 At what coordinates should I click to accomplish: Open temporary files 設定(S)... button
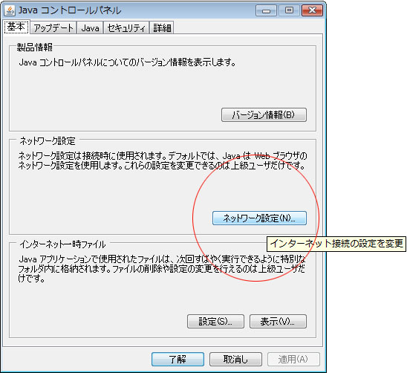tap(215, 321)
